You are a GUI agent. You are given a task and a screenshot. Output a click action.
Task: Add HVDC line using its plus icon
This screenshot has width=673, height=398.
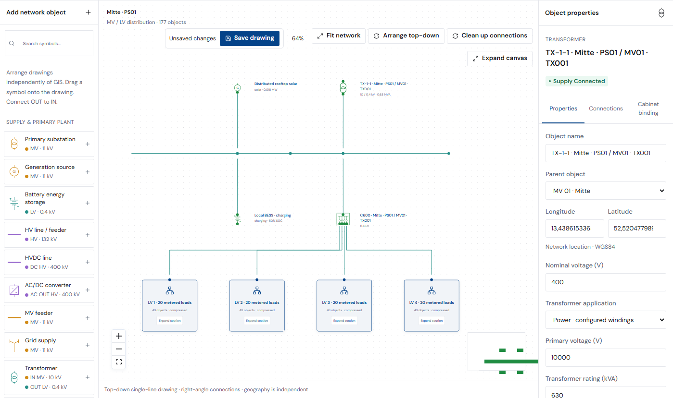click(x=87, y=262)
